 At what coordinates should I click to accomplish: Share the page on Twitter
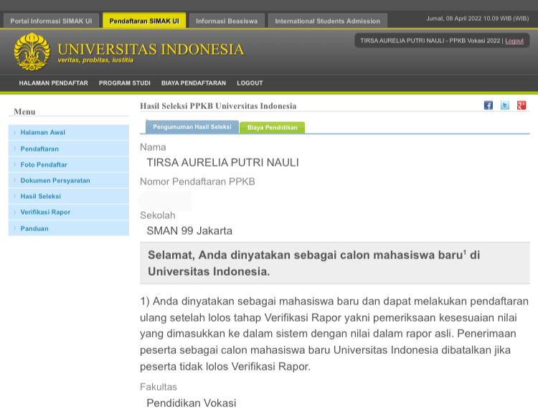pos(505,106)
